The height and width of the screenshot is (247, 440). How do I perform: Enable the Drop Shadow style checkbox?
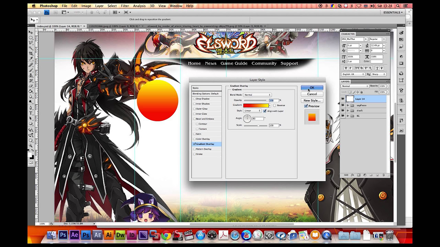tap(194, 99)
